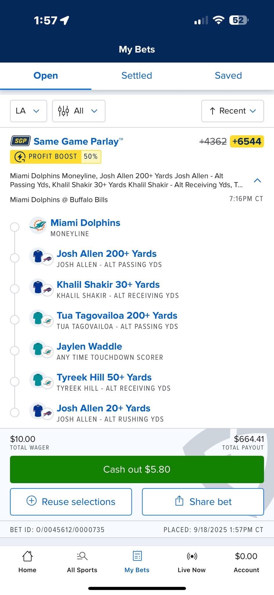Tap status circle beside Tyreek Hill leg
Viewport: 274px width, 595px height.
point(15,381)
